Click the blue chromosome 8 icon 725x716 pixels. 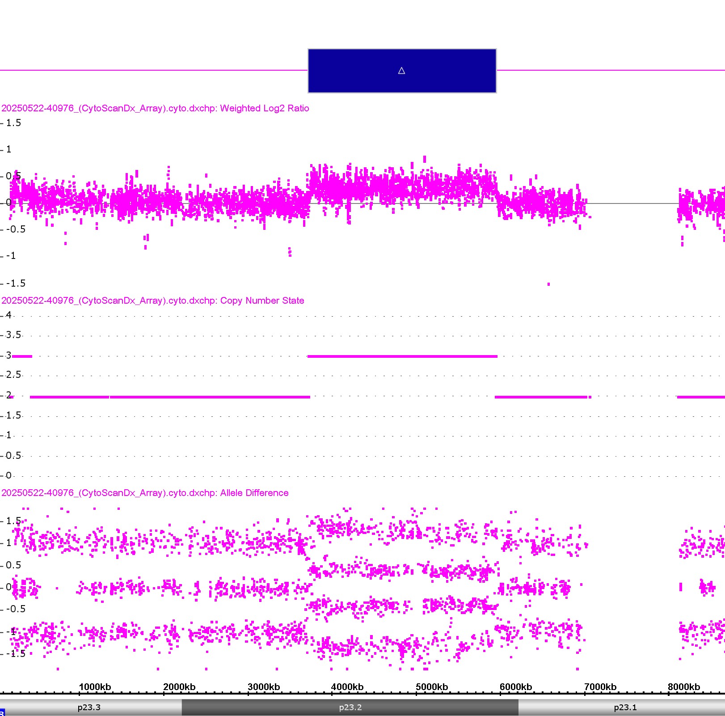pos(2,712)
